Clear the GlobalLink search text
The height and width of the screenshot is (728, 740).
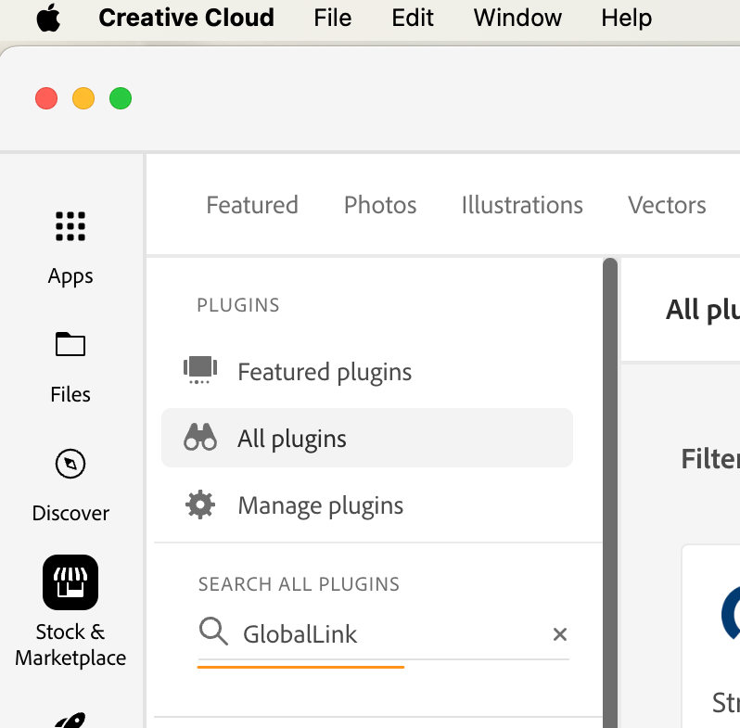[560, 634]
